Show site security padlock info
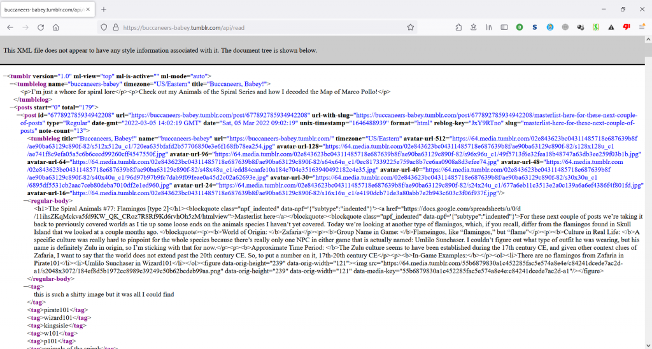 pos(116,27)
